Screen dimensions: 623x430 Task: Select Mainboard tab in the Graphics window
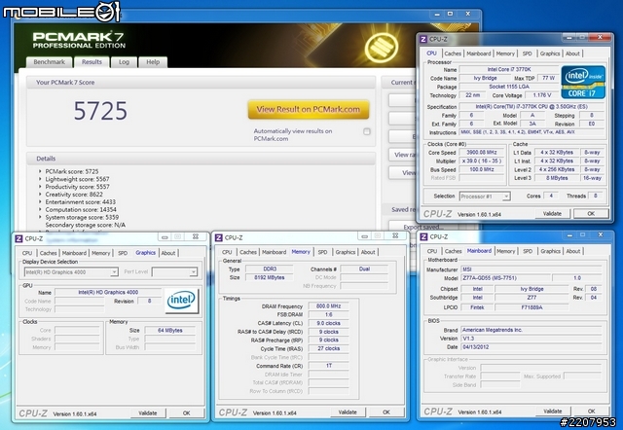coord(74,253)
